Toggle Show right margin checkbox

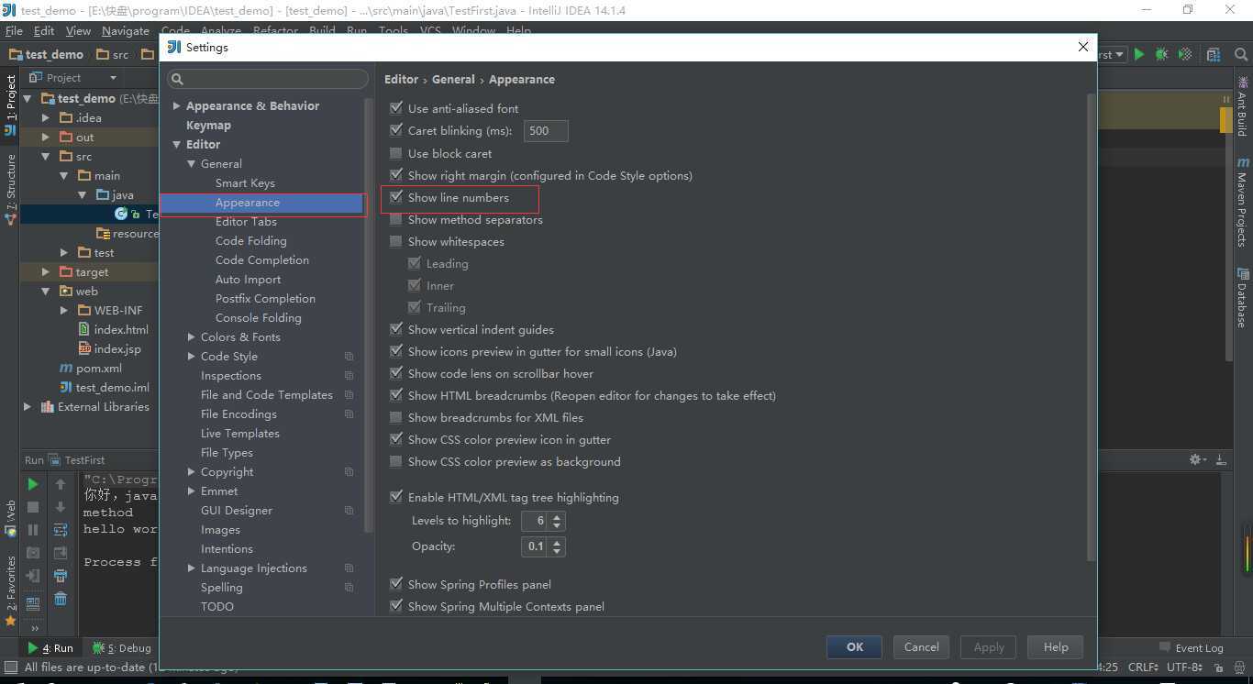coord(396,175)
